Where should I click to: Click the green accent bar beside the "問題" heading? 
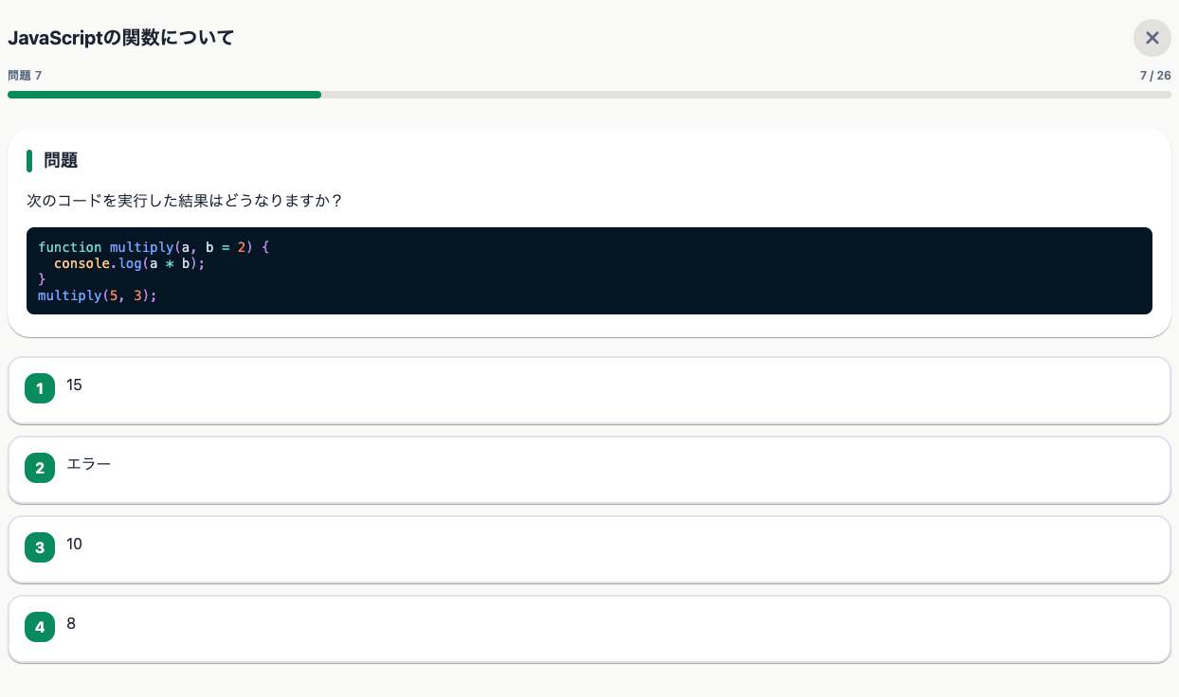[29, 161]
